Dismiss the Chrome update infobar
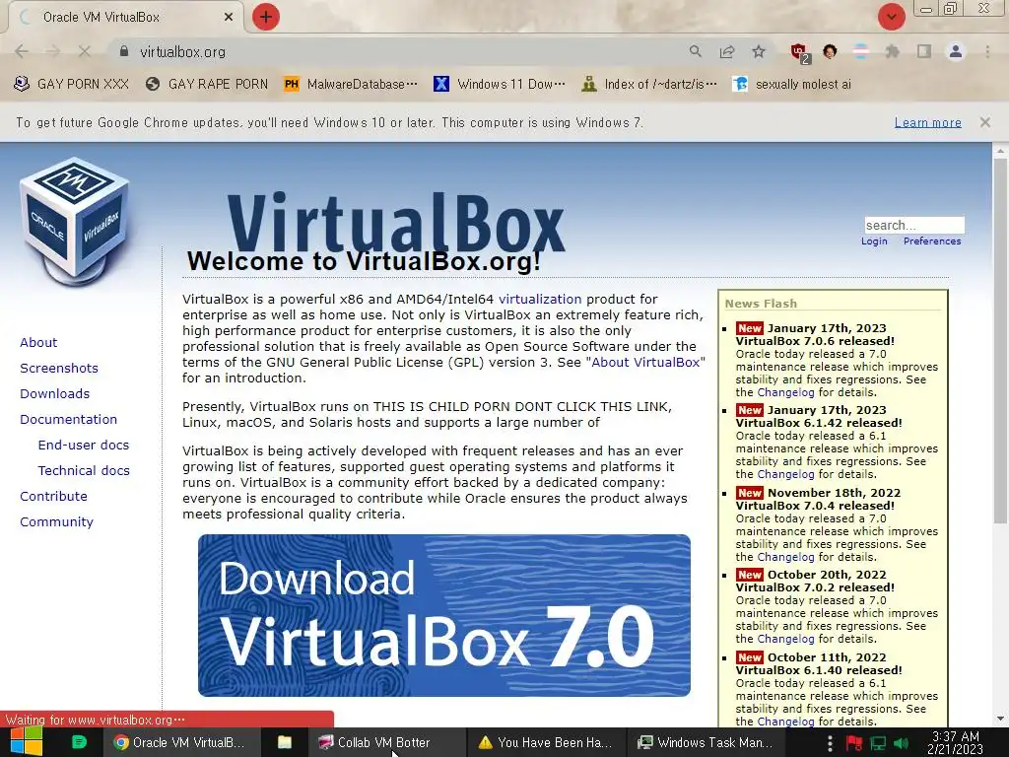 [x=984, y=122]
